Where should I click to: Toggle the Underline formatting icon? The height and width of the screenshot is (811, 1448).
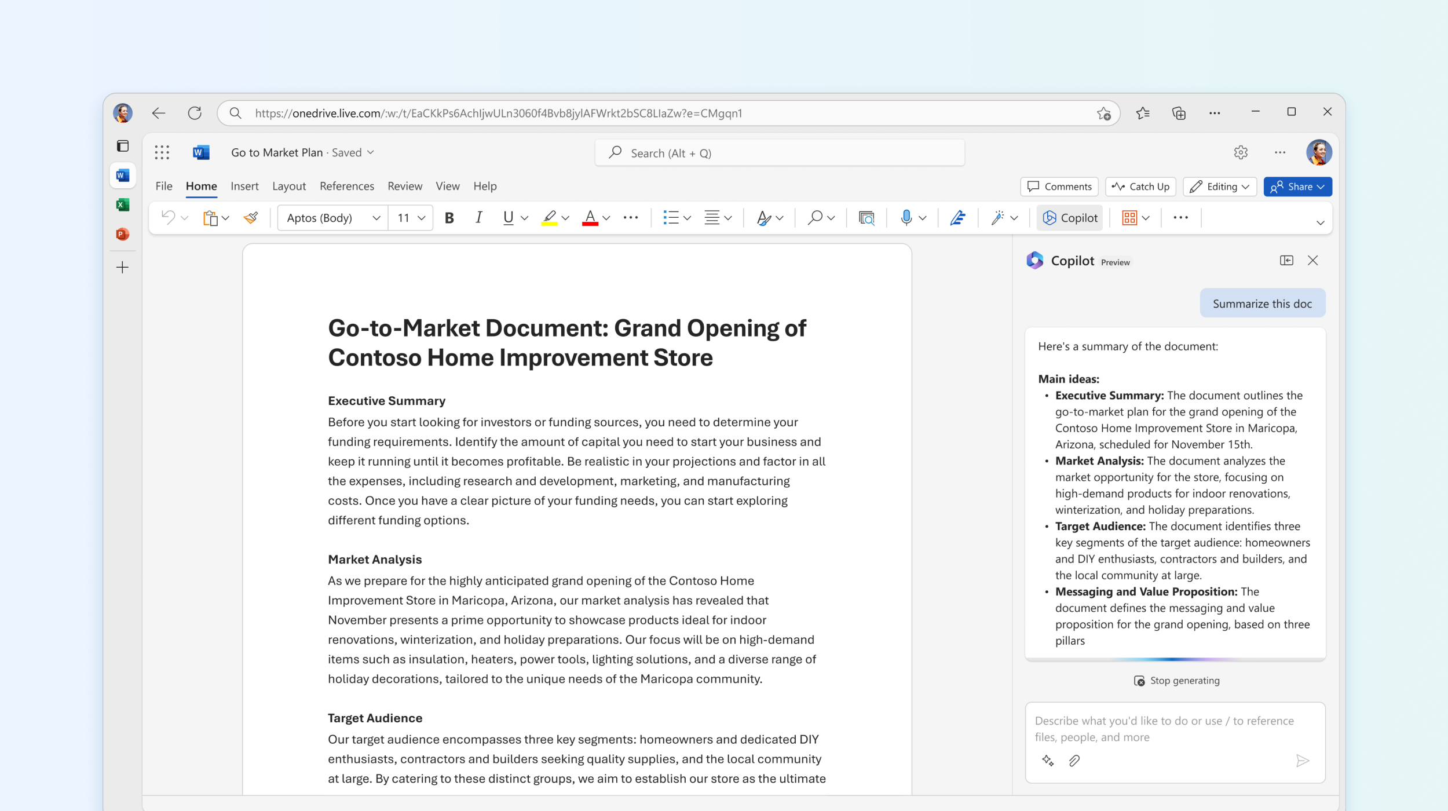[506, 218]
